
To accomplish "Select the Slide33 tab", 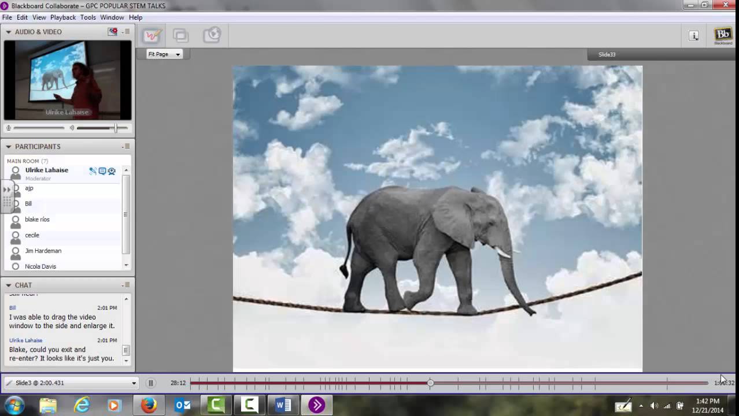I will click(607, 54).
